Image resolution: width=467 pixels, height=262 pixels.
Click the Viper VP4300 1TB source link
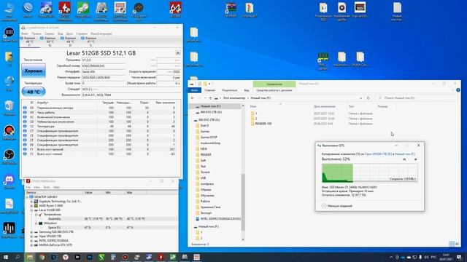(378, 154)
